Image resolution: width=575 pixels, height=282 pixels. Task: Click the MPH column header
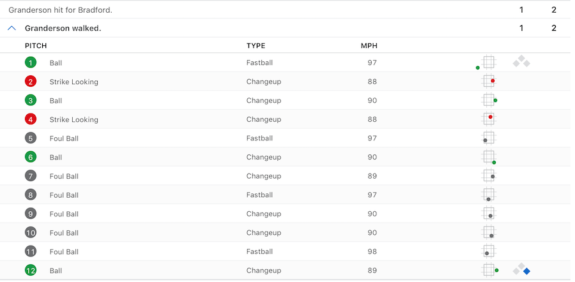point(369,46)
